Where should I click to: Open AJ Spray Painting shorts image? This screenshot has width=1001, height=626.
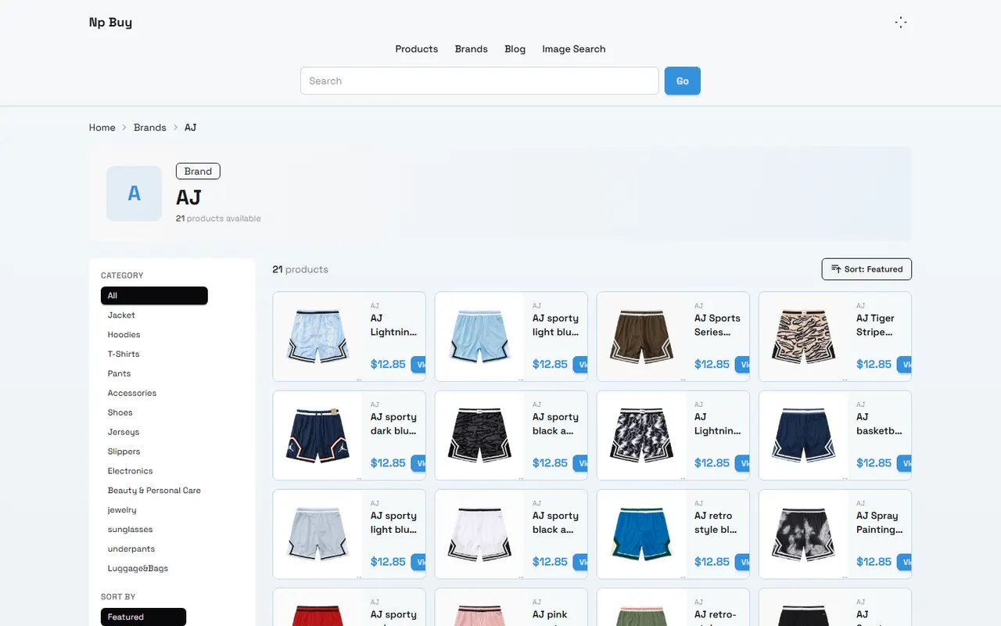803,534
